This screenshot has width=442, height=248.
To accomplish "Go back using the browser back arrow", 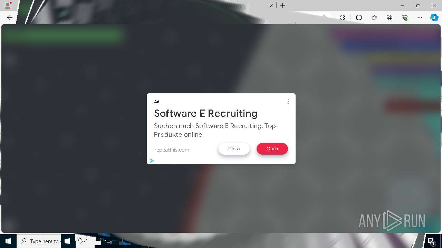I will [x=10, y=18].
